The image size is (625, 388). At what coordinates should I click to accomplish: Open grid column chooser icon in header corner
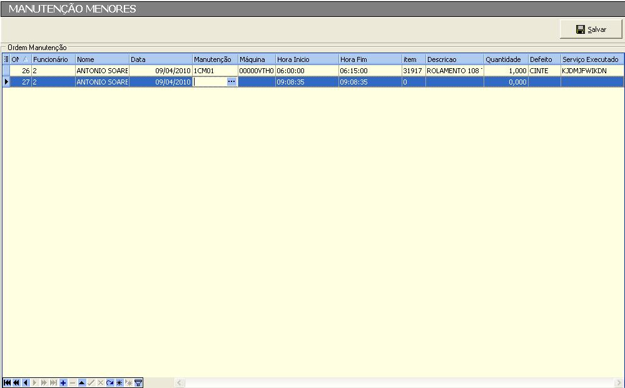[6, 59]
